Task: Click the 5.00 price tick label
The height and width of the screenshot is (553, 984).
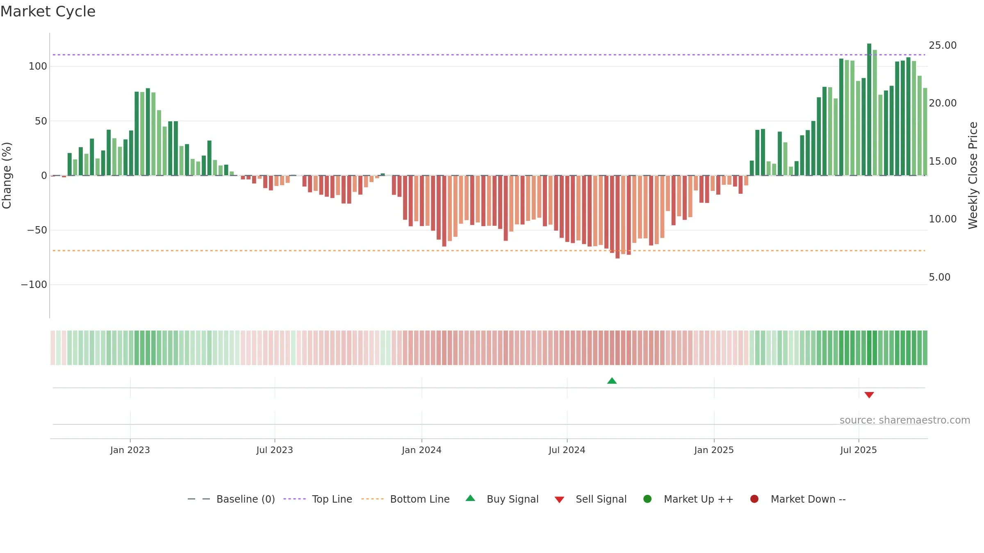Action: [x=939, y=277]
